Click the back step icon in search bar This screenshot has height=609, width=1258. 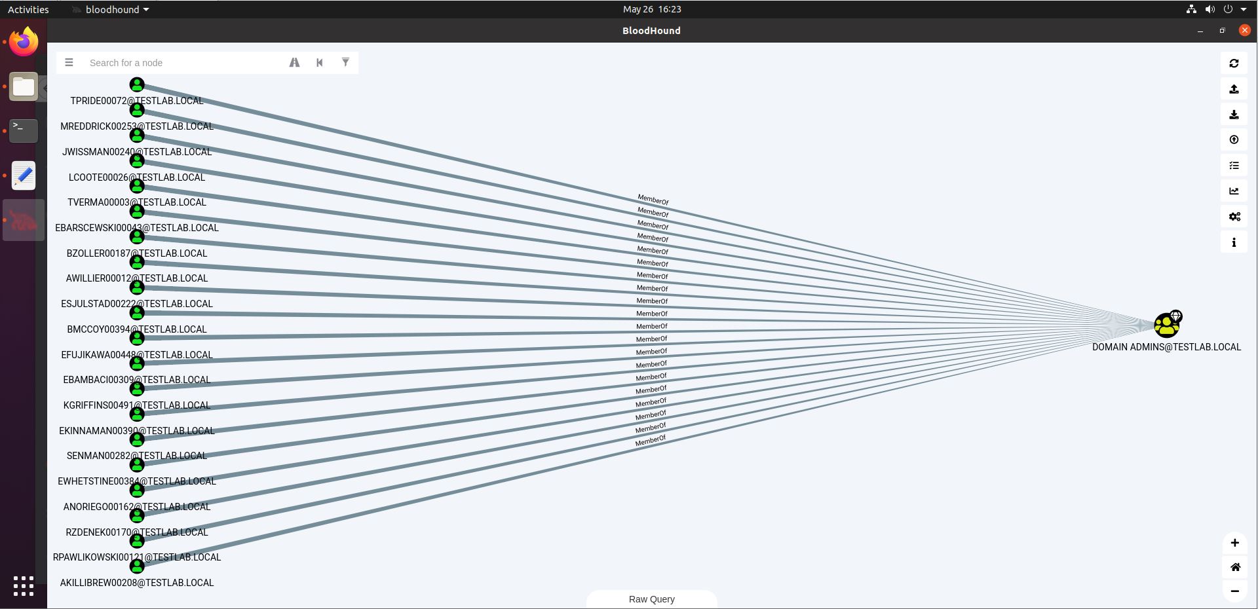pos(320,63)
